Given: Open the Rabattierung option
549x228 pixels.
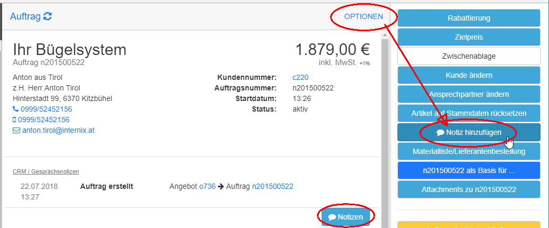Looking at the screenshot, I should click(x=469, y=18).
